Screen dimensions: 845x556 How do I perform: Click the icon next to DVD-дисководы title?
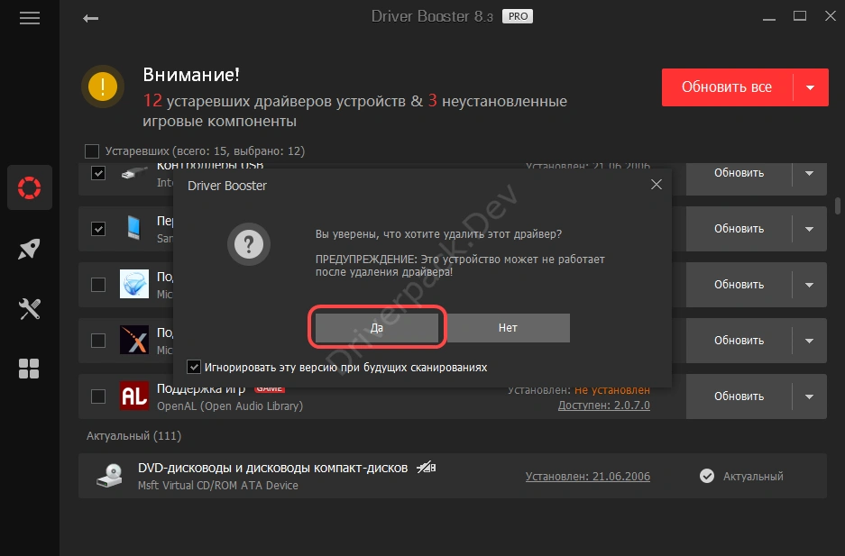click(427, 468)
